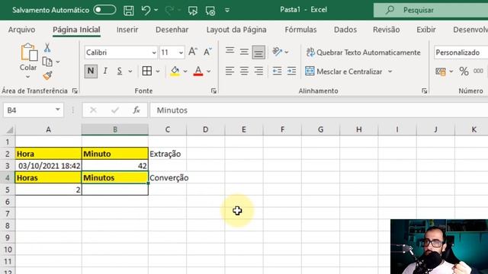
Task: Open the Undo history dropdown arrow
Action: tap(156, 10)
